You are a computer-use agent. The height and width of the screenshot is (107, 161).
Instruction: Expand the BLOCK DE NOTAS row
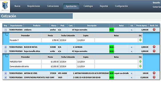click(6, 47)
